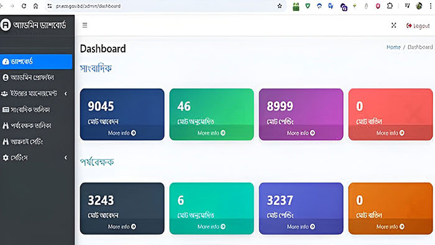
Task: Click More info on red সাংবাদিক বাতিল card
Action: tap(390, 133)
